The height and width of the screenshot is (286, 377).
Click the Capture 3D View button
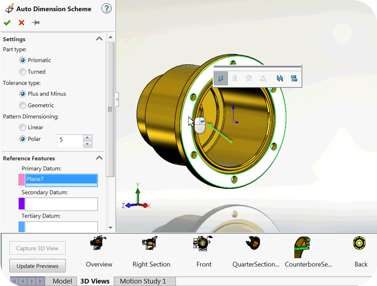[37, 248]
